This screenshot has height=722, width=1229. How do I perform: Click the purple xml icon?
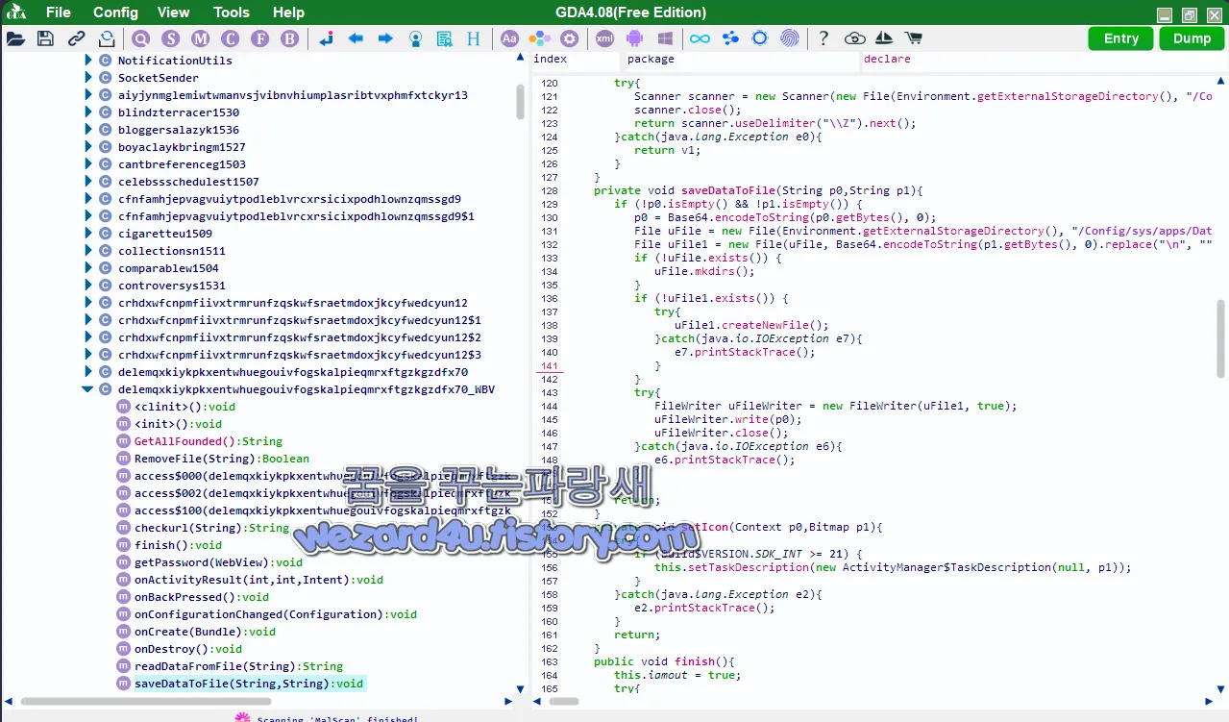(x=604, y=38)
